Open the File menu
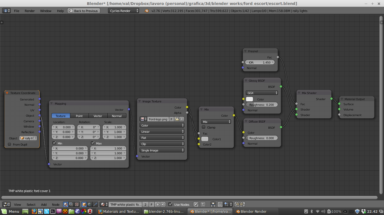384x215 pixels. click(17, 11)
